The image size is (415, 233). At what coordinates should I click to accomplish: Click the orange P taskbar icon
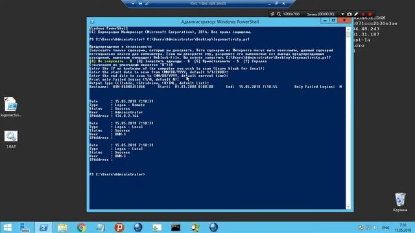coord(119,227)
